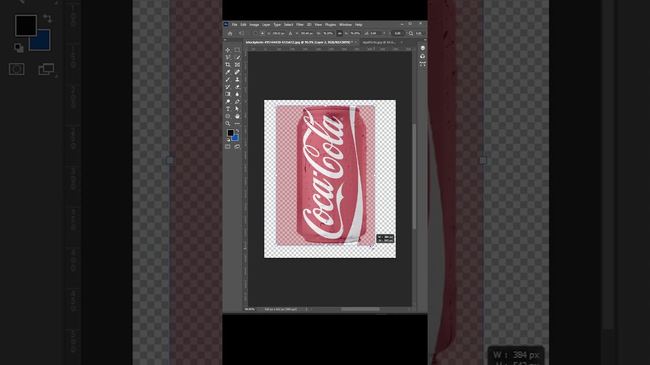The height and width of the screenshot is (365, 650).
Task: Open the Select menu
Action: [x=288, y=25]
